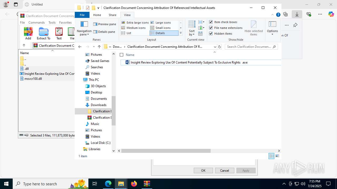
Task: Click Hide selected items button
Action: (254, 28)
